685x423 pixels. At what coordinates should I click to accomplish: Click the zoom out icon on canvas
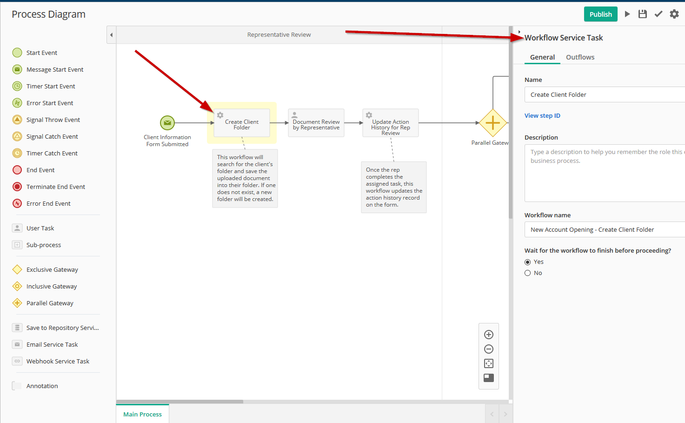coord(489,349)
